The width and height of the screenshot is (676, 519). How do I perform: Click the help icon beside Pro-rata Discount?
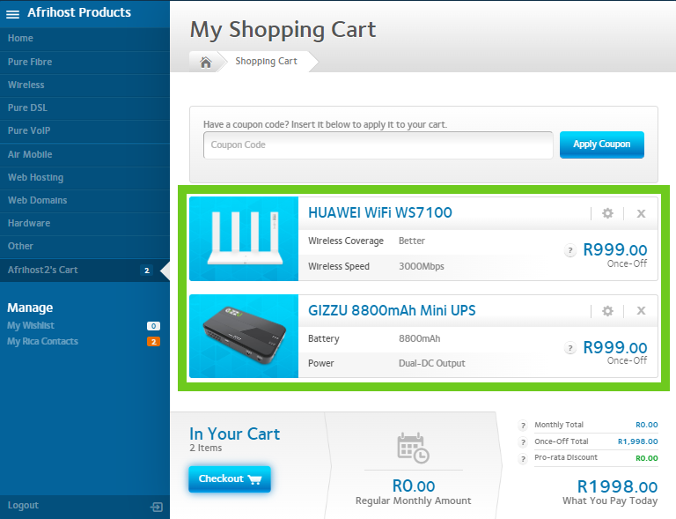[x=523, y=458]
